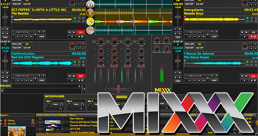The image size is (258, 136).
Task: Preview the Dear Science track with its headphone icon
Action: click(x=40, y=119)
